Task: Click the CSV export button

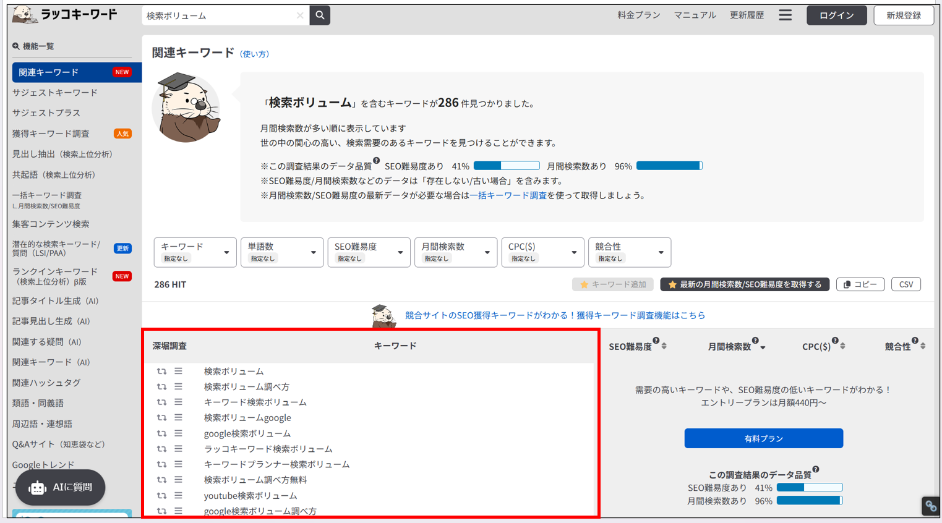Action: coord(906,284)
